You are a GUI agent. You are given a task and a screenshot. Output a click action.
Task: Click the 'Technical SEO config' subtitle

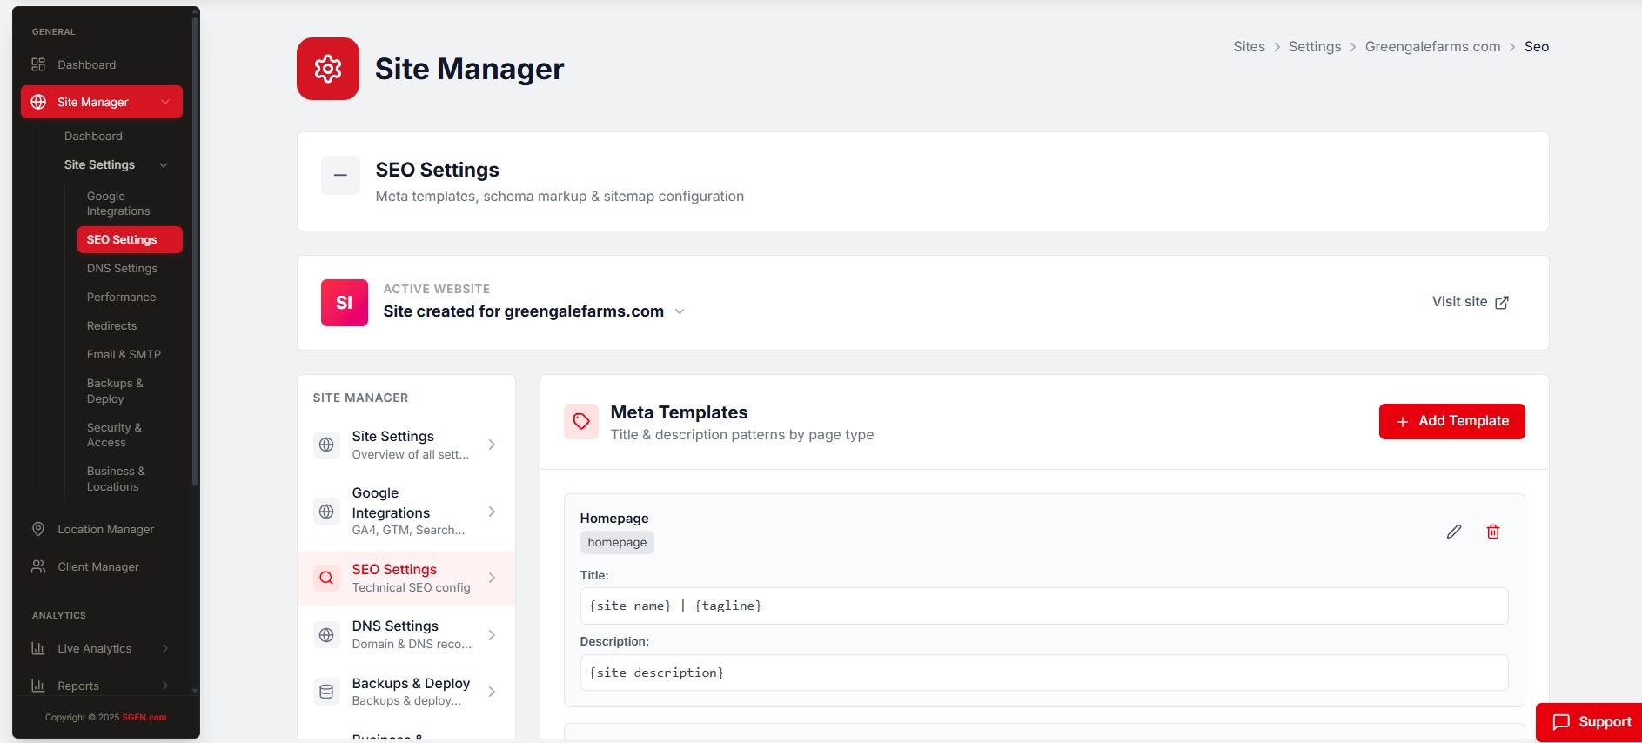pyautogui.click(x=411, y=588)
